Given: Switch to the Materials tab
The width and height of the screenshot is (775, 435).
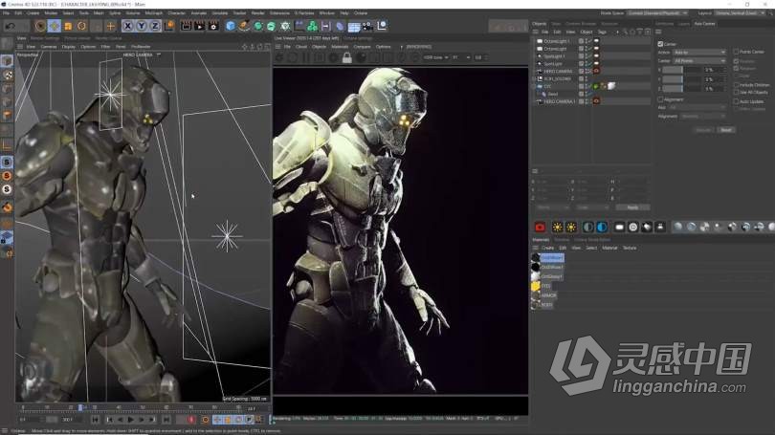Looking at the screenshot, I should pyautogui.click(x=541, y=240).
